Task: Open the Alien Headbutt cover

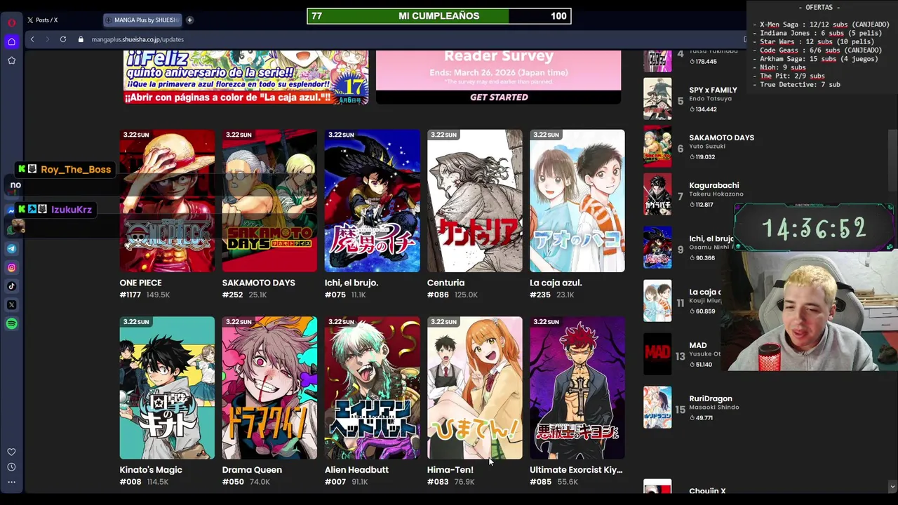Action: click(x=372, y=388)
